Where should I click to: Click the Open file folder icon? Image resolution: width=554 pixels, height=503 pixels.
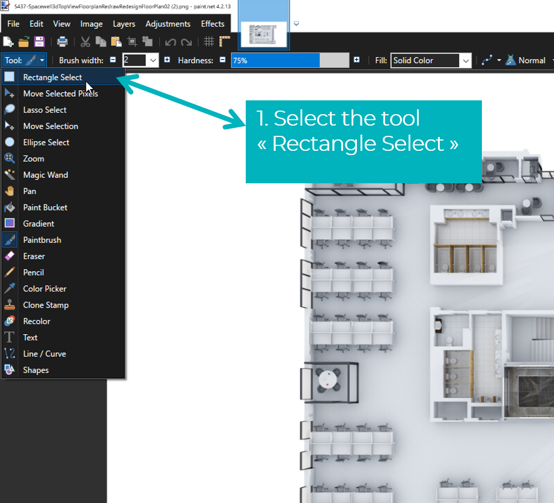click(23, 41)
